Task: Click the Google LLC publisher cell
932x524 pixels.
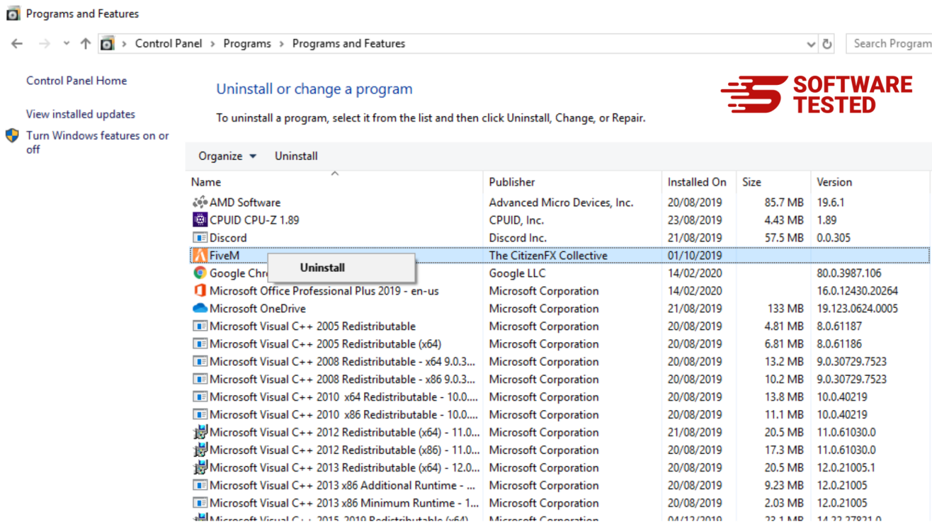Action: click(x=518, y=273)
